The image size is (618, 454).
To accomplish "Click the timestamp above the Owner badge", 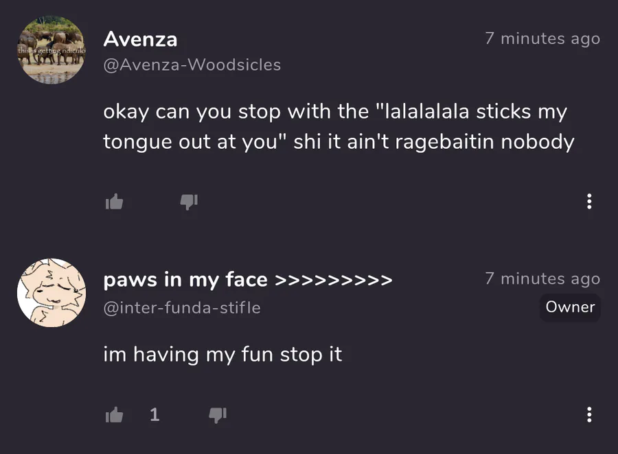I will pyautogui.click(x=542, y=278).
